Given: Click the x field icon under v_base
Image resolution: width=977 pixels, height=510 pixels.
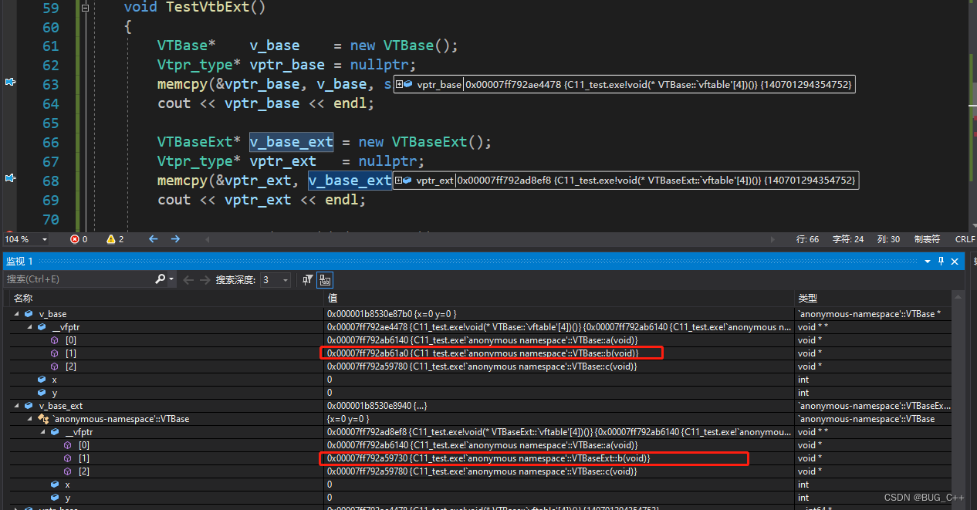Looking at the screenshot, I should pos(42,380).
